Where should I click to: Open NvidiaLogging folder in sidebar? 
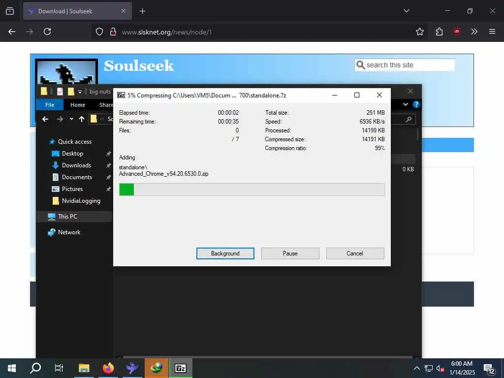pos(81,201)
